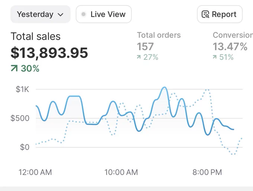Open the Yesterday date range dropdown
Image resolution: width=253 pixels, height=191 pixels.
pos(40,14)
